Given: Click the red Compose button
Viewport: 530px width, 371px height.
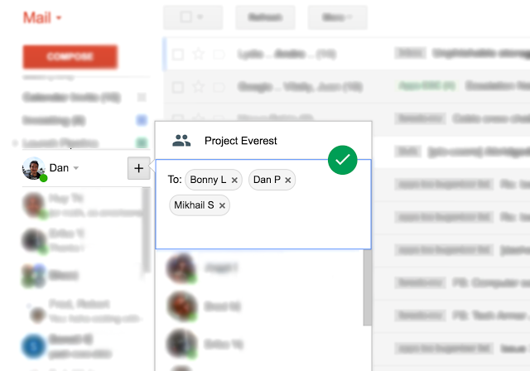Looking at the screenshot, I should pos(70,56).
